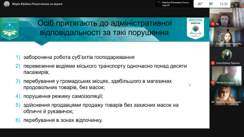244x137 pixels.
Task: Click the muted mic icon on the "Ви" tile
Action: coord(213,24)
